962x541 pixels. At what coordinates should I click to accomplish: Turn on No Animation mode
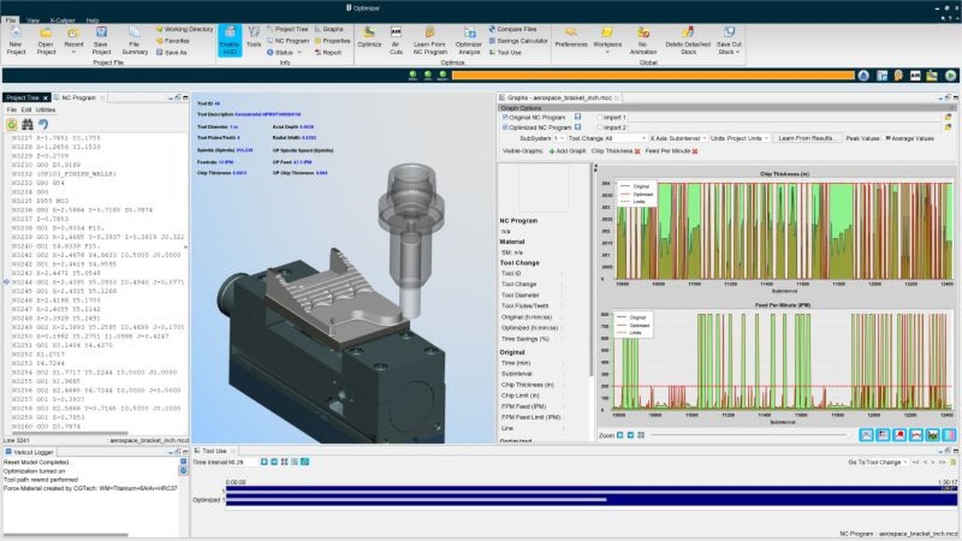(x=643, y=40)
